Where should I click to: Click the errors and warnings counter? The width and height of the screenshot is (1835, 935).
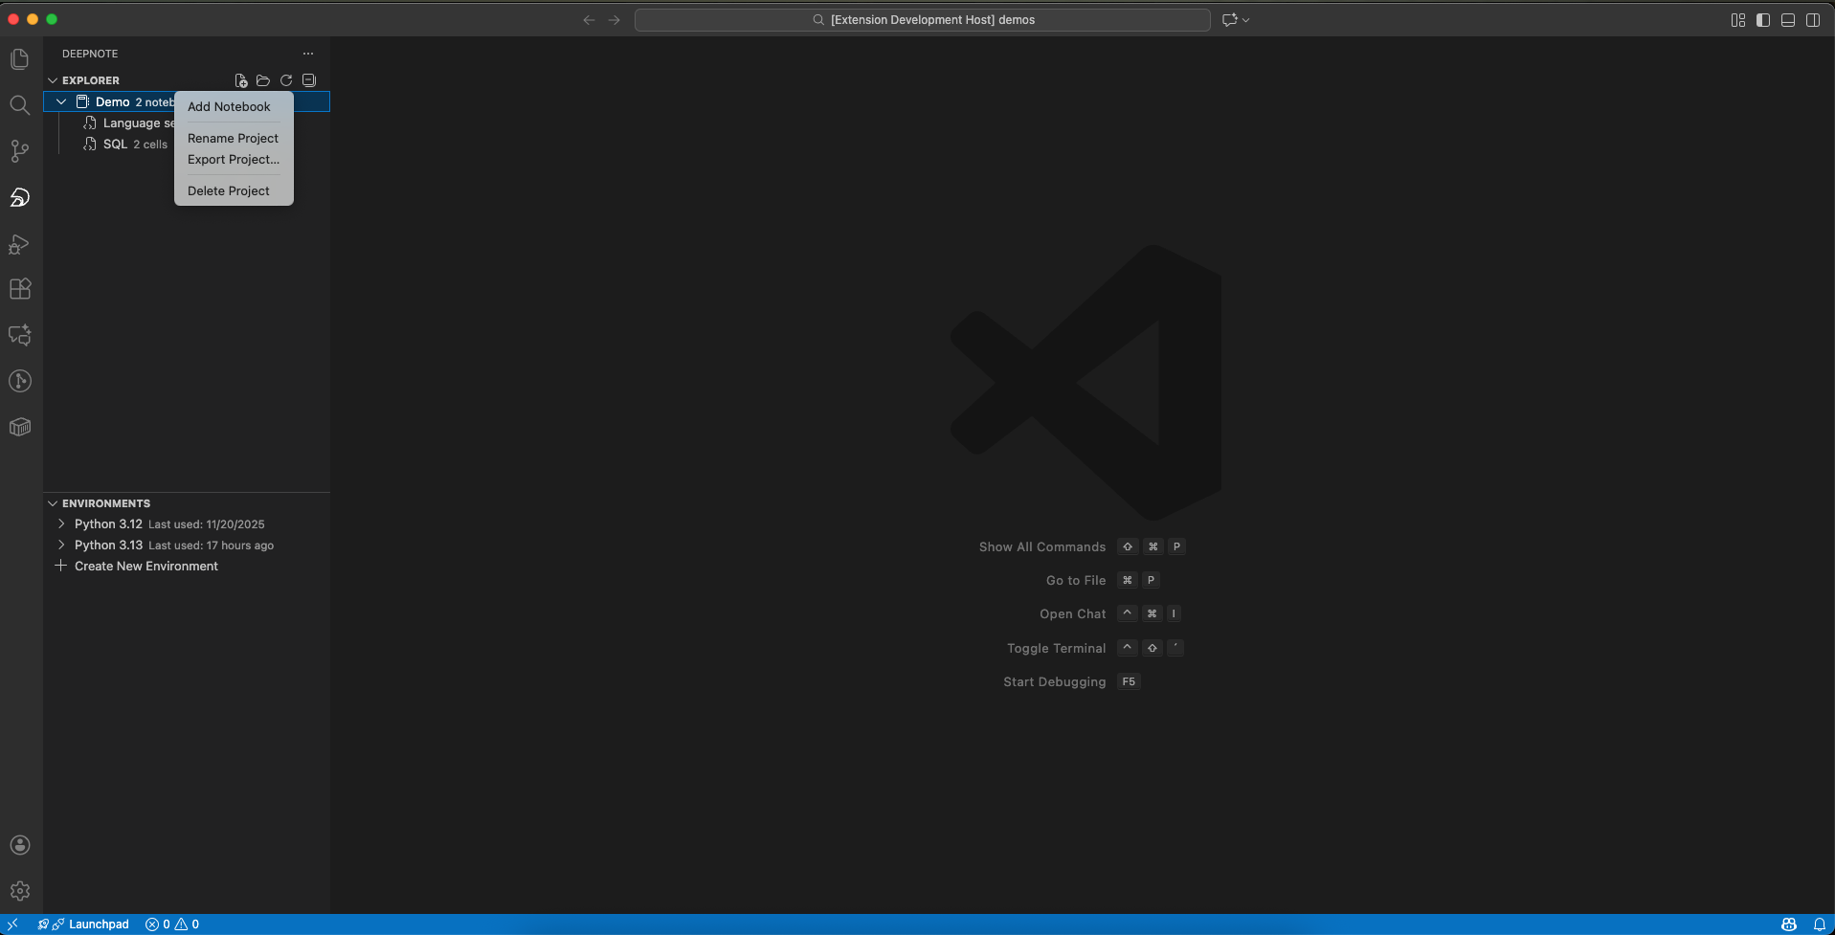172,924
